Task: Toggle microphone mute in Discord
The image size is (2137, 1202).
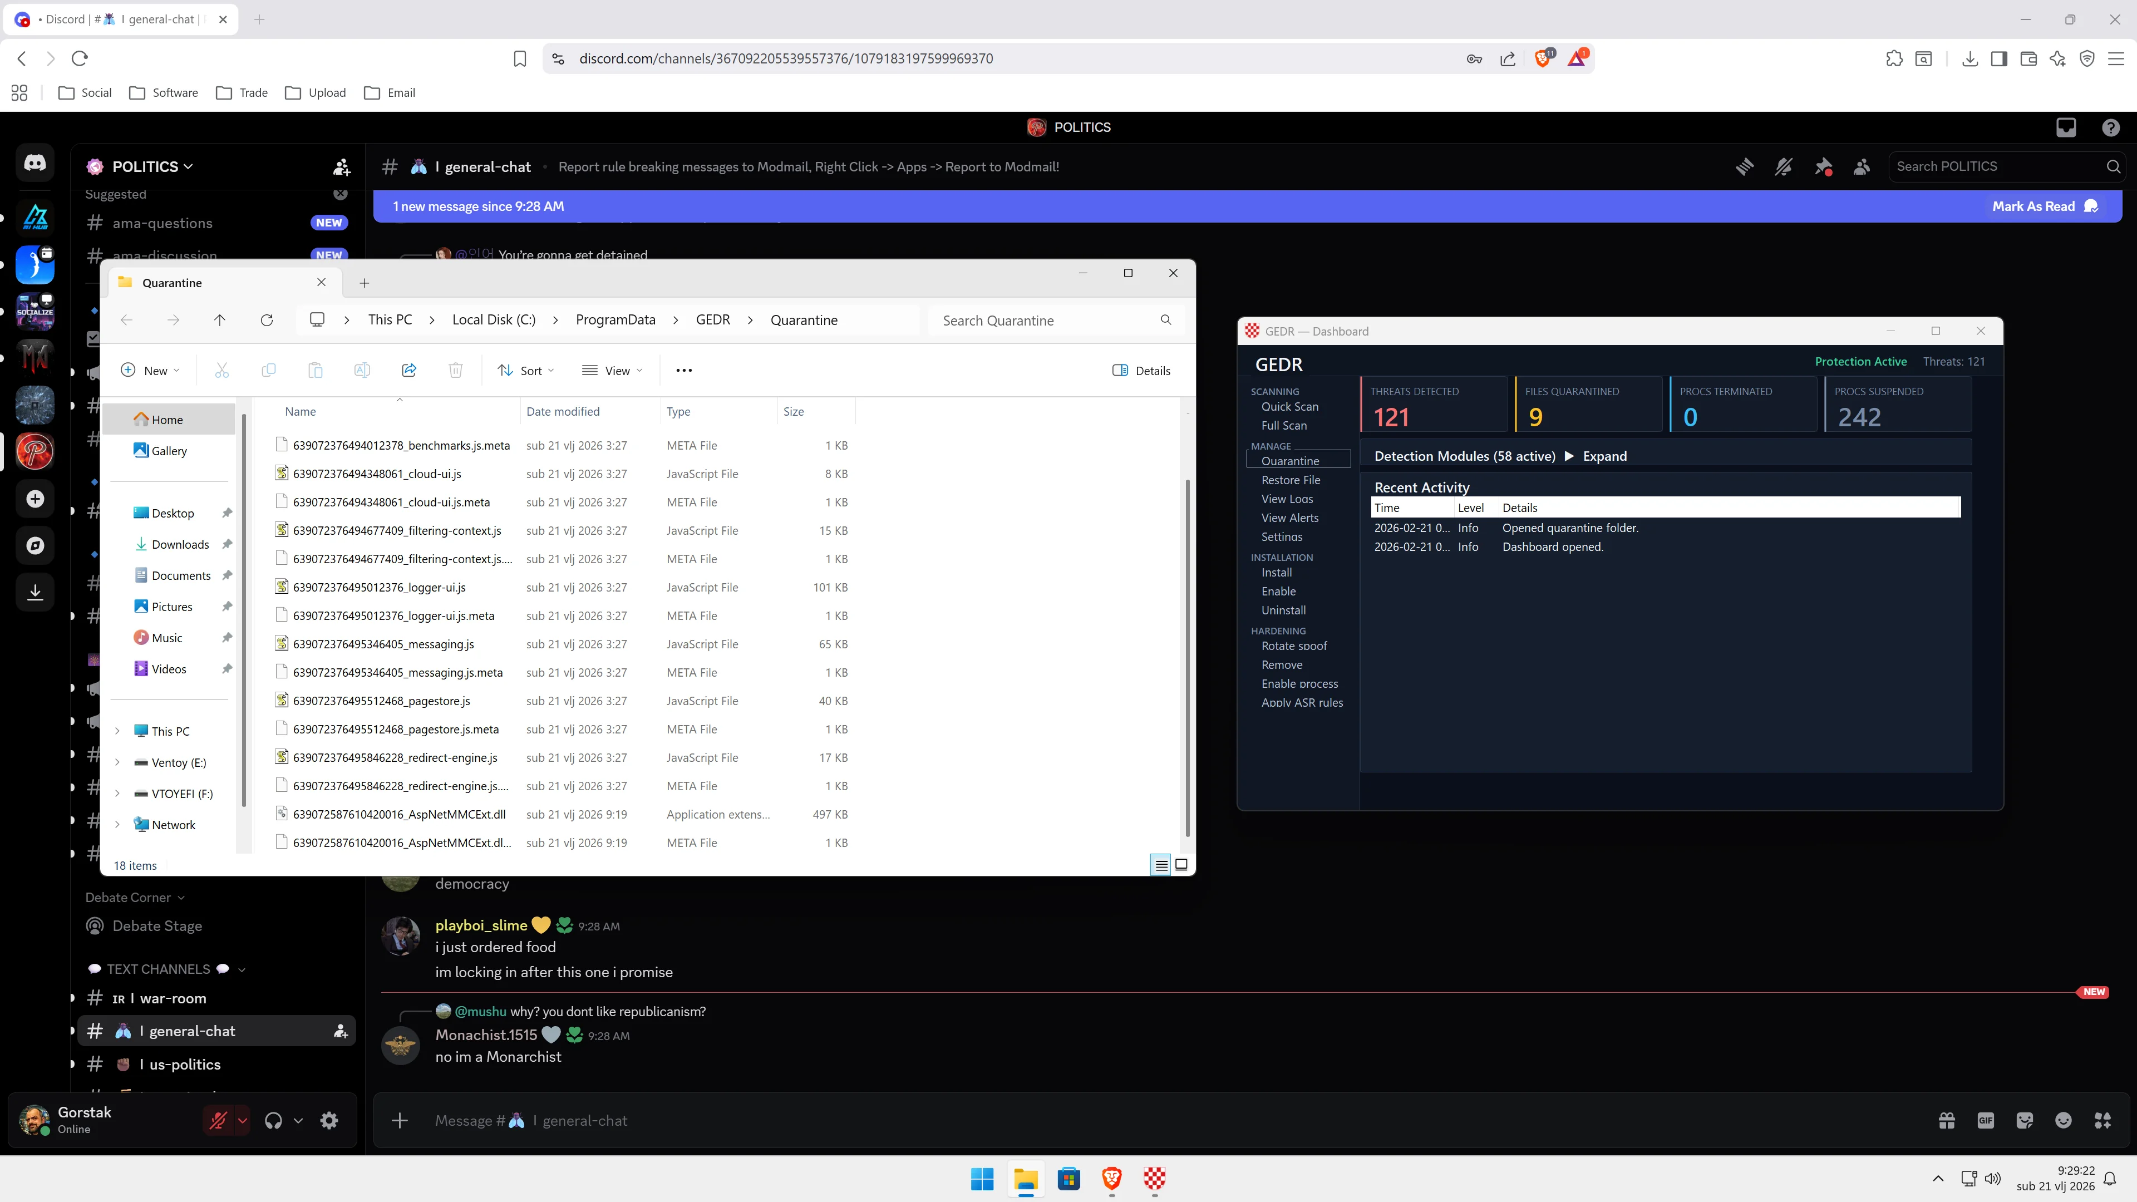Action: point(218,1121)
